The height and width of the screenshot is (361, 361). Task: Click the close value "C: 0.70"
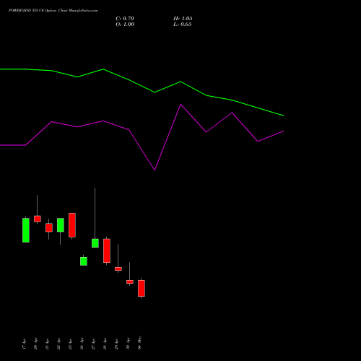[125, 19]
